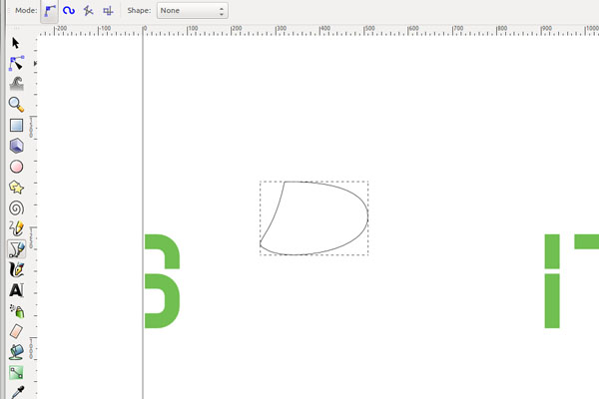This screenshot has height=399, width=599.
Task: Select the Rectangle tool
Action: click(x=16, y=126)
